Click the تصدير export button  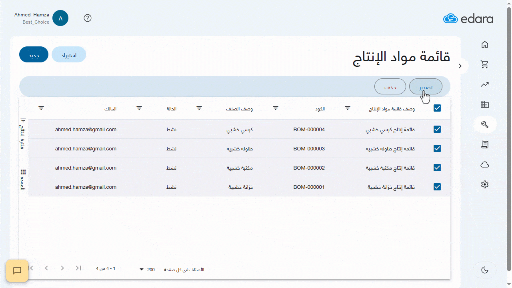pos(426,87)
